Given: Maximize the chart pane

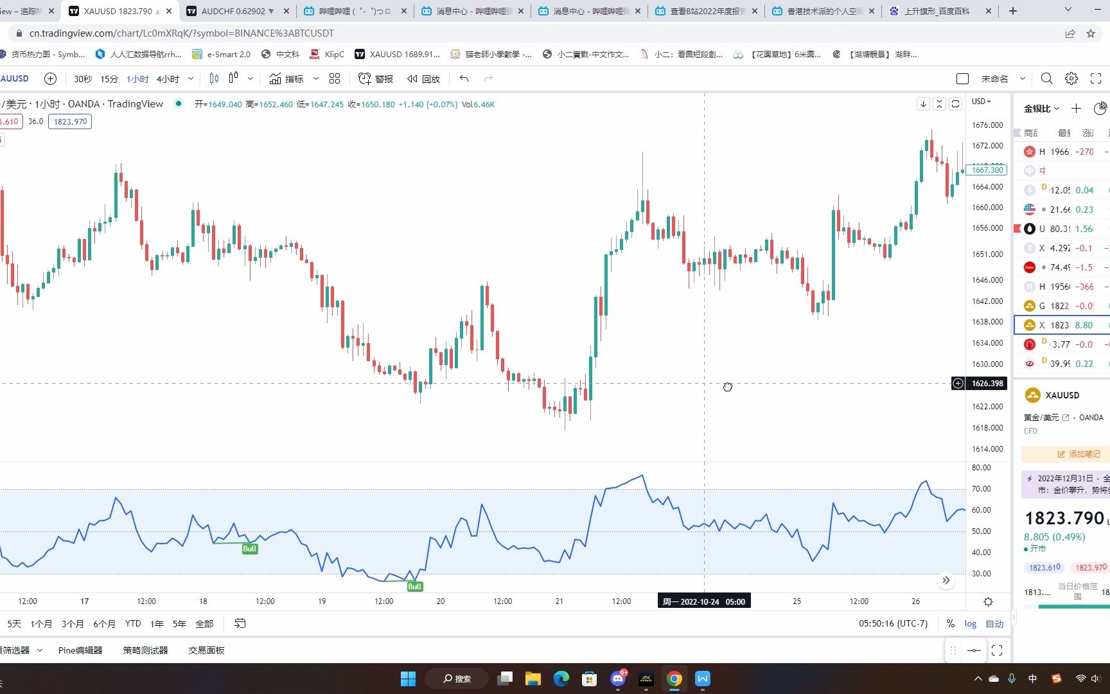Looking at the screenshot, I should click(955, 103).
